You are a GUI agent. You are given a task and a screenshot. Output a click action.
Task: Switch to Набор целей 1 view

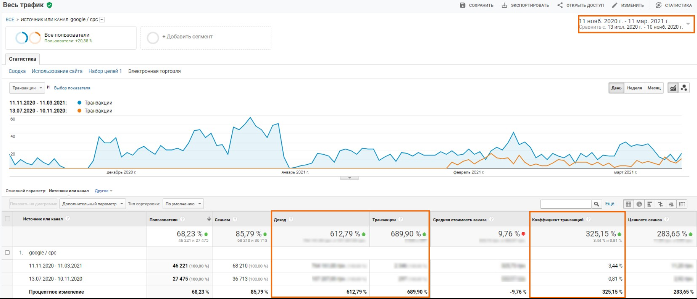tap(105, 71)
